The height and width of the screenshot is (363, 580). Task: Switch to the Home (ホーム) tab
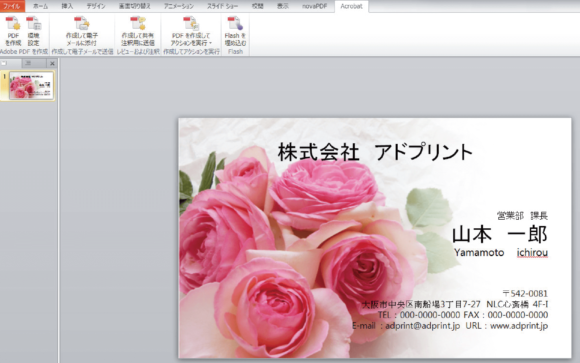[40, 6]
